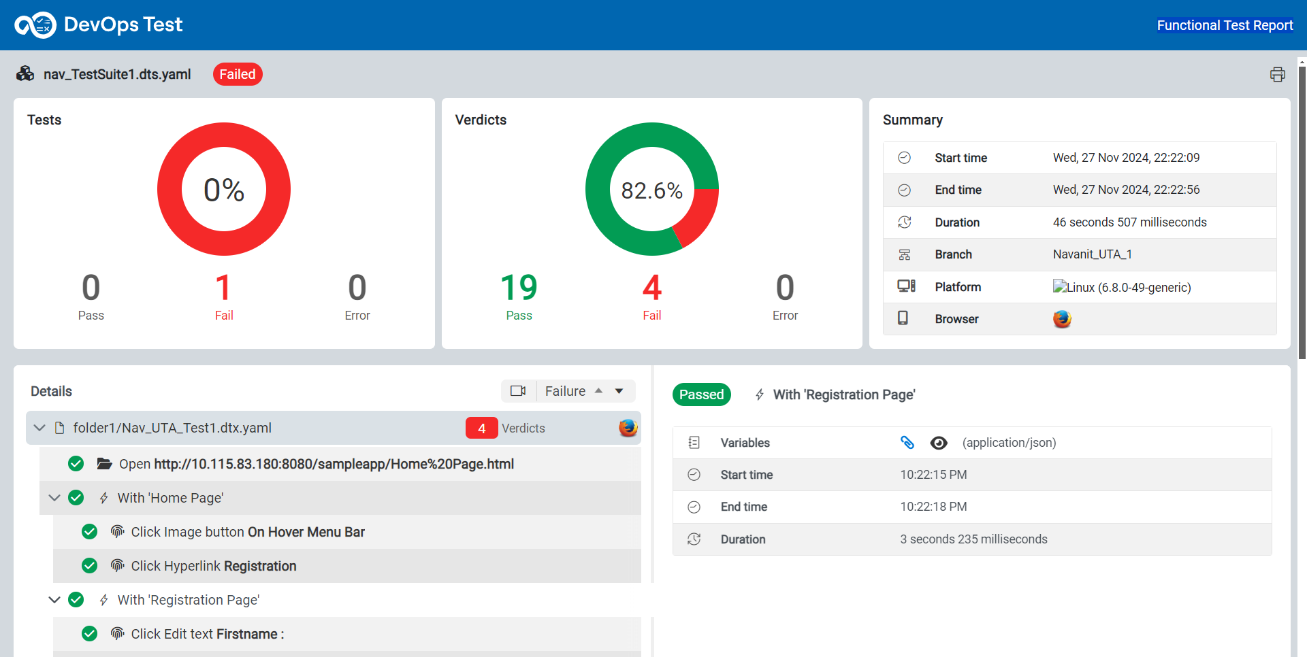
Task: Click the print report icon
Action: point(1277,75)
